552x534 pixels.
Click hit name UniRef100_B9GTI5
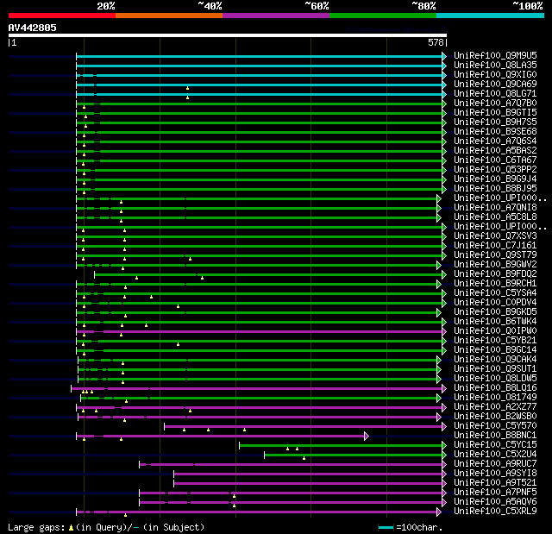pos(495,113)
